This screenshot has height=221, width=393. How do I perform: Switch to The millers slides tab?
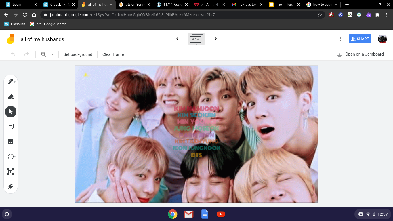coord(285,5)
